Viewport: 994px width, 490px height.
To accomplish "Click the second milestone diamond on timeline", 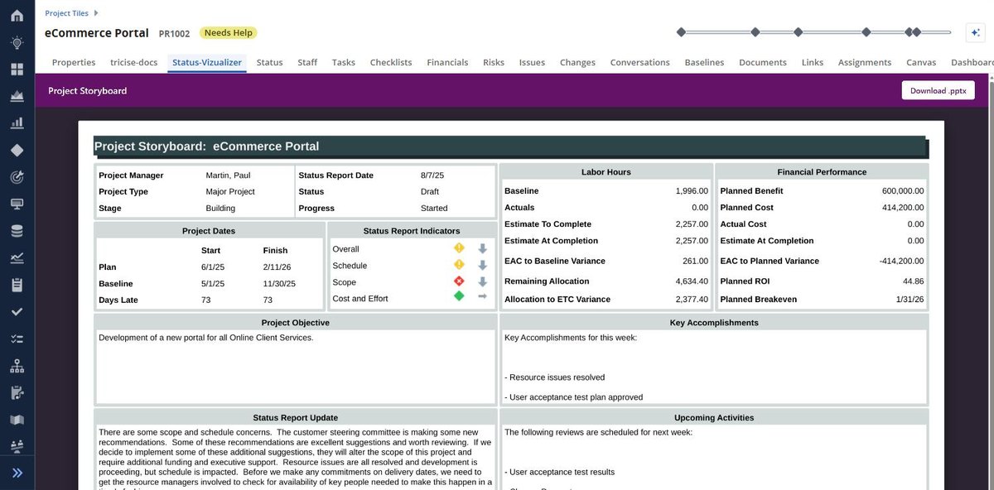I will pos(755,32).
